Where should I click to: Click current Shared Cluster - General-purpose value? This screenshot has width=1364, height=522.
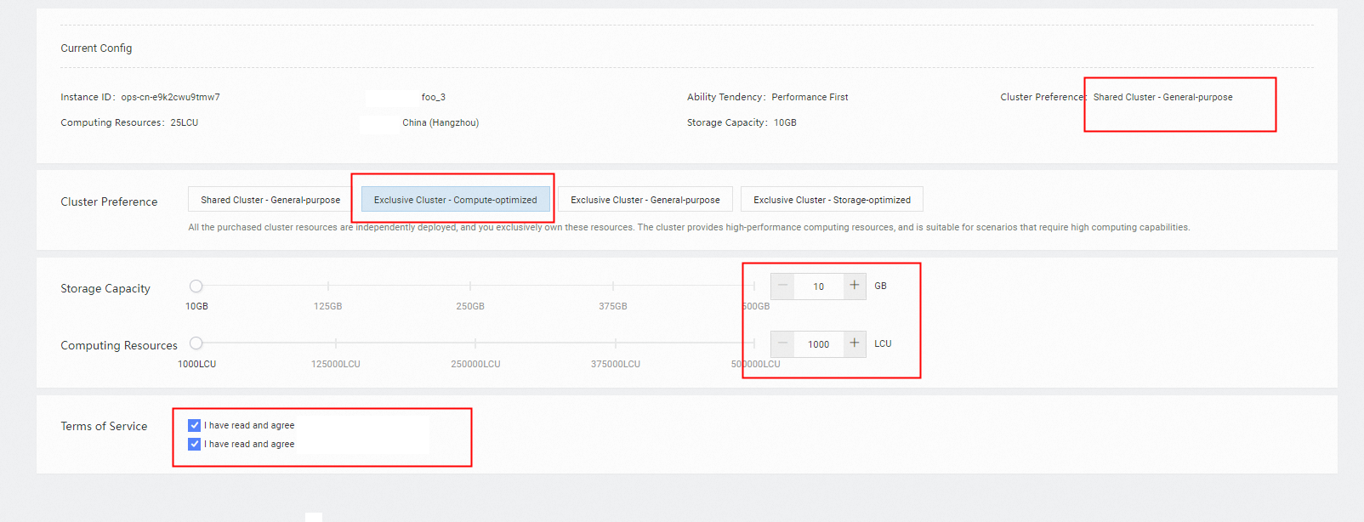pos(1162,97)
